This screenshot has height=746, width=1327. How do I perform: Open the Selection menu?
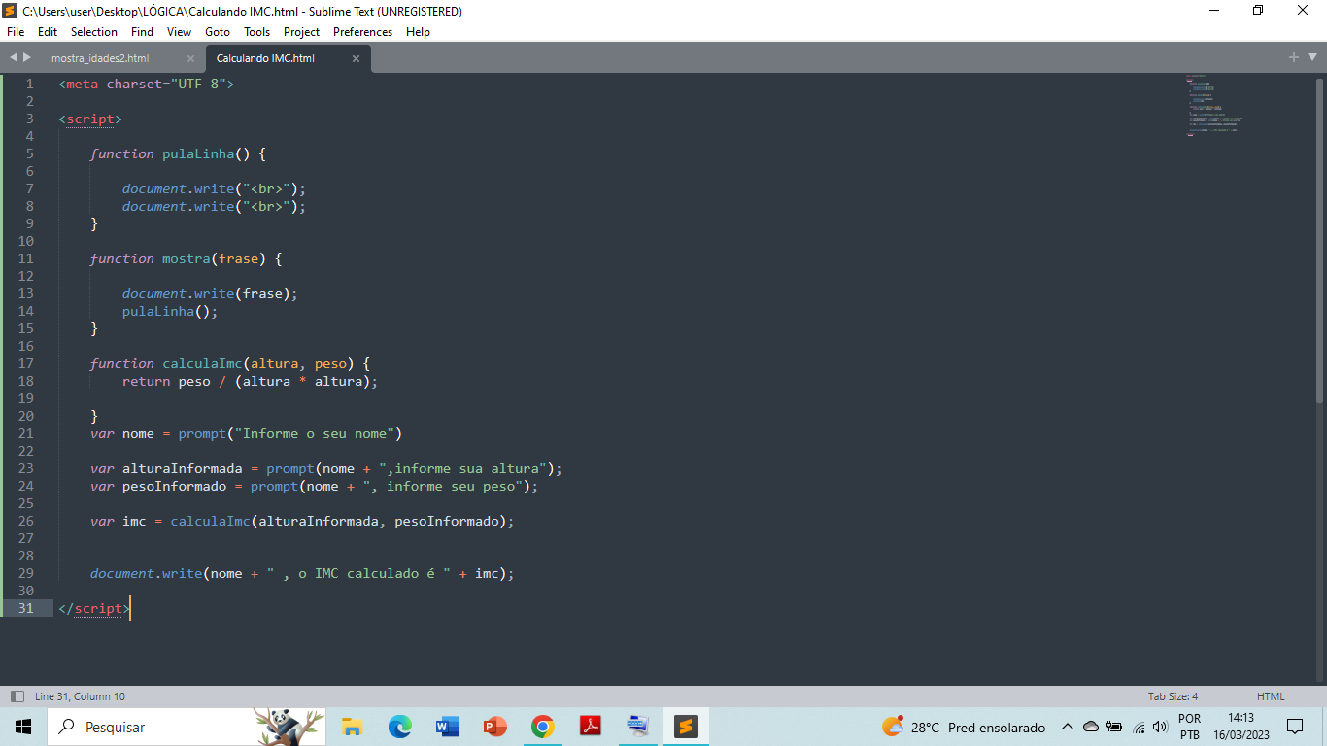pos(94,32)
